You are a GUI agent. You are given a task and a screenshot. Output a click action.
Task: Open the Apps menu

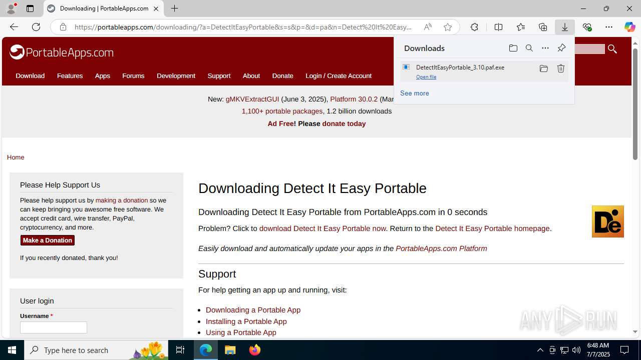[102, 76]
